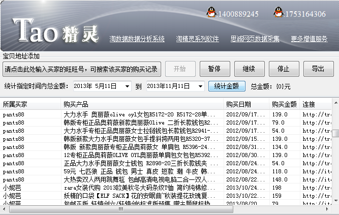Click purchase amount 159 cell
This screenshot has width=339, height=215.
(285, 196)
